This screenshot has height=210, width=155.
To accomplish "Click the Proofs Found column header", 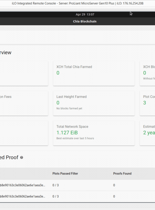I will (122, 173).
